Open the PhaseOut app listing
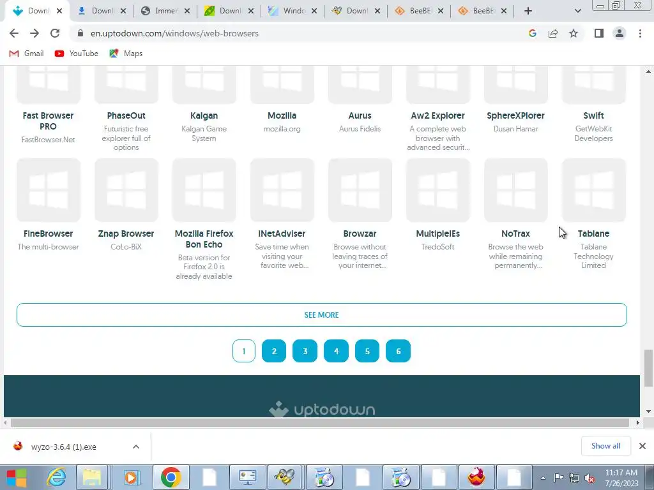The width and height of the screenshot is (654, 490). (126, 115)
